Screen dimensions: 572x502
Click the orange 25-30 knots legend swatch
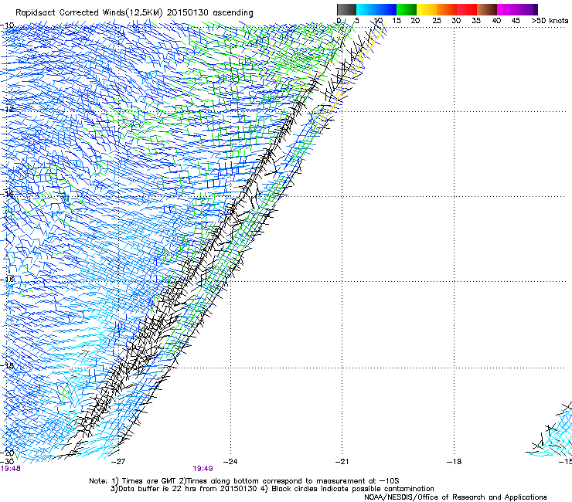click(447, 9)
